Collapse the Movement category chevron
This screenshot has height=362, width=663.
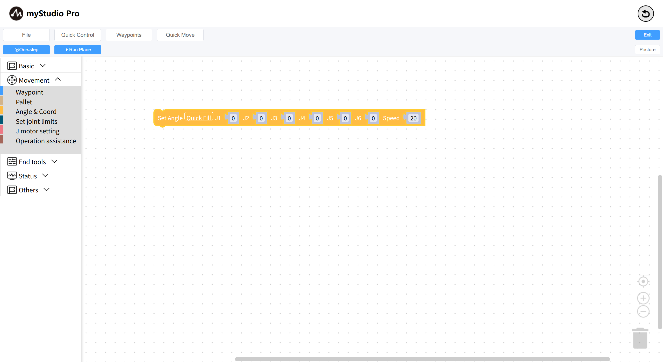click(58, 79)
